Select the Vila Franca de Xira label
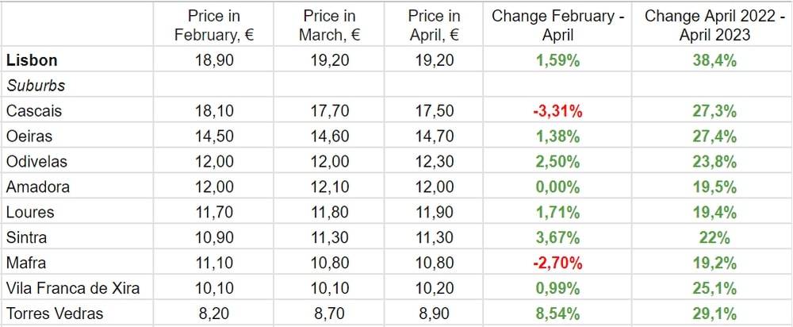 [72, 288]
